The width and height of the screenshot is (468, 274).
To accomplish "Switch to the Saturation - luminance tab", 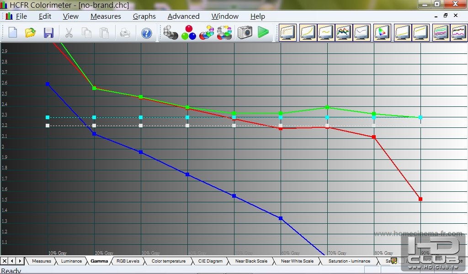I will click(x=349, y=261).
